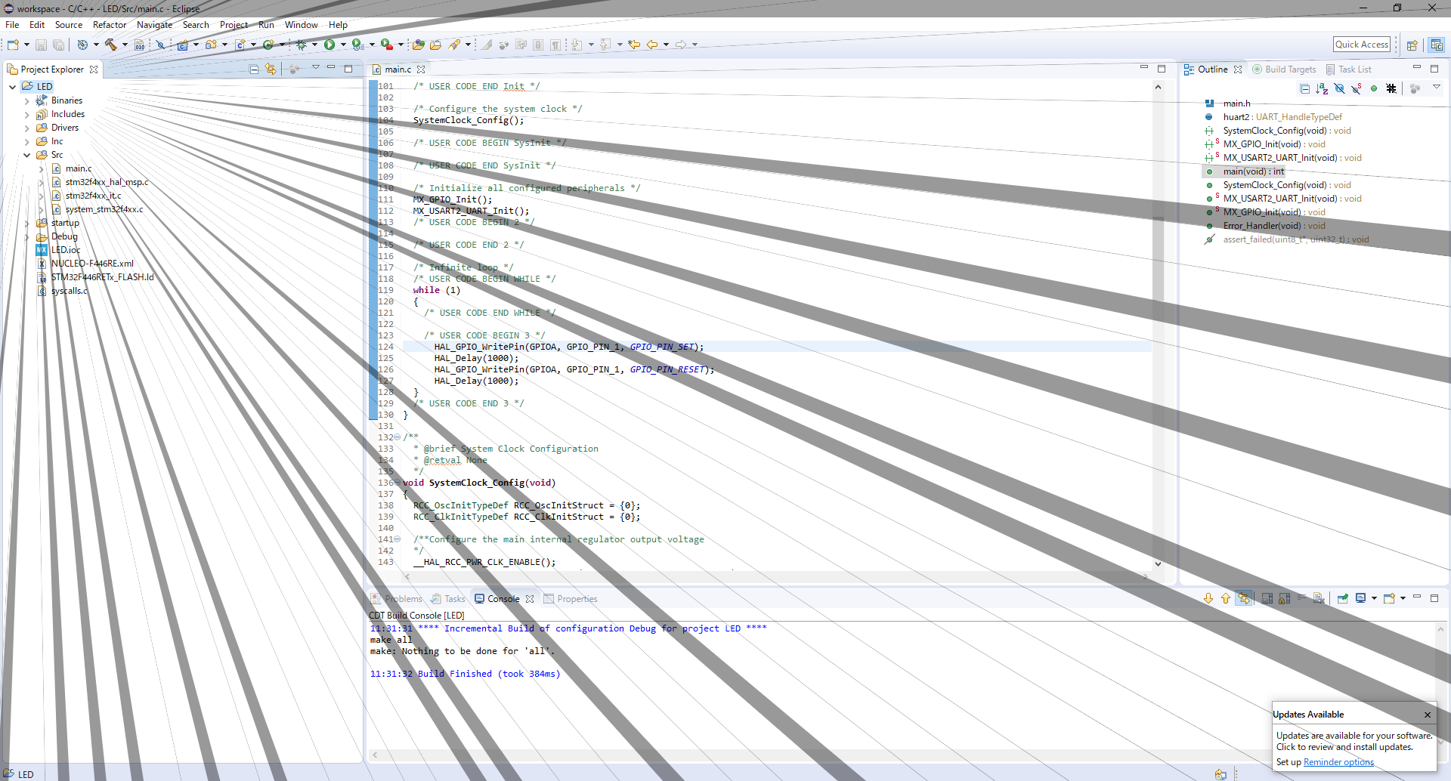The height and width of the screenshot is (781, 1451).
Task: Toggle Link with Editor in Project Explorer
Action: tap(271, 69)
